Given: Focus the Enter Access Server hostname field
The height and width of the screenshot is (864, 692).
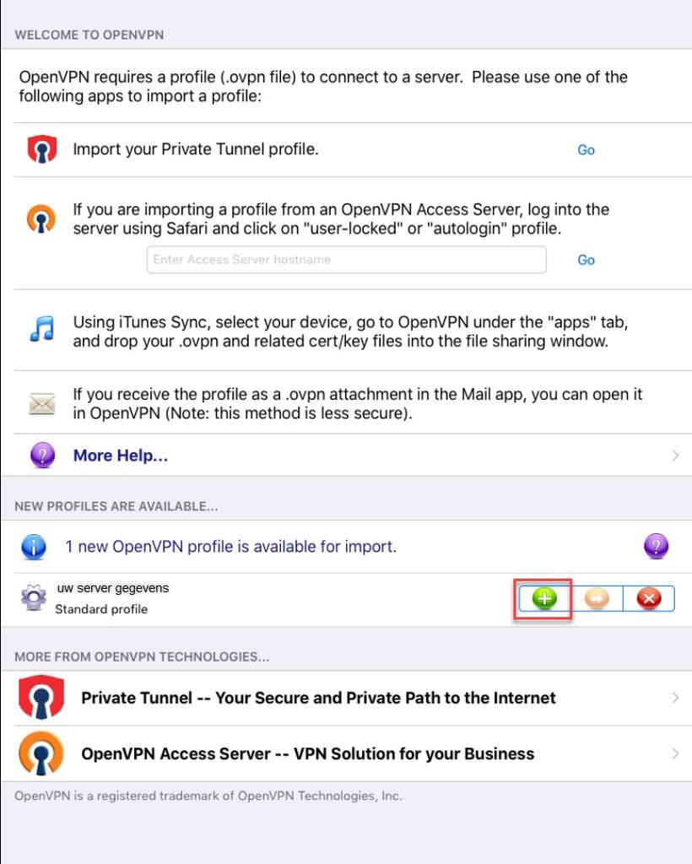Looking at the screenshot, I should (347, 260).
